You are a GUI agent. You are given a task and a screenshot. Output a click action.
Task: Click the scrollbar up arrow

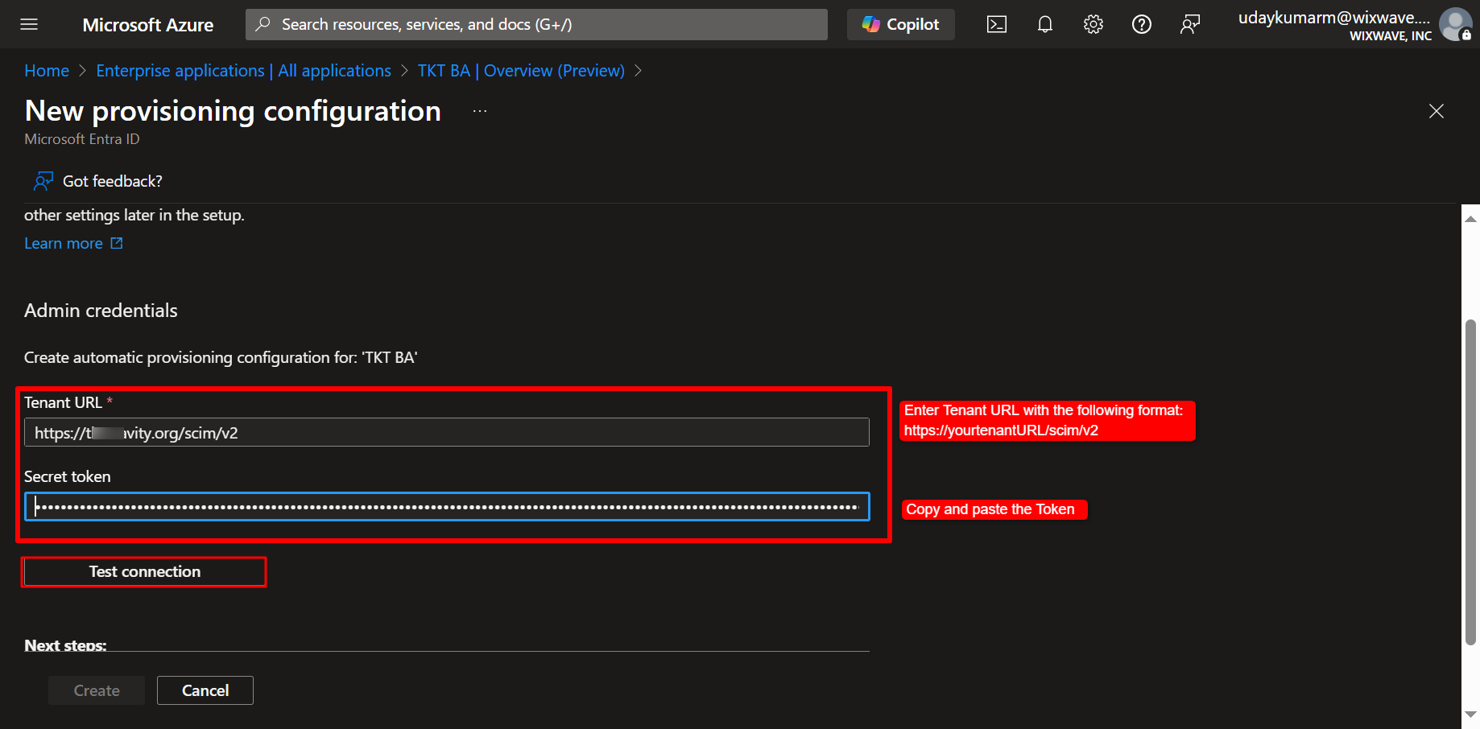1470,218
